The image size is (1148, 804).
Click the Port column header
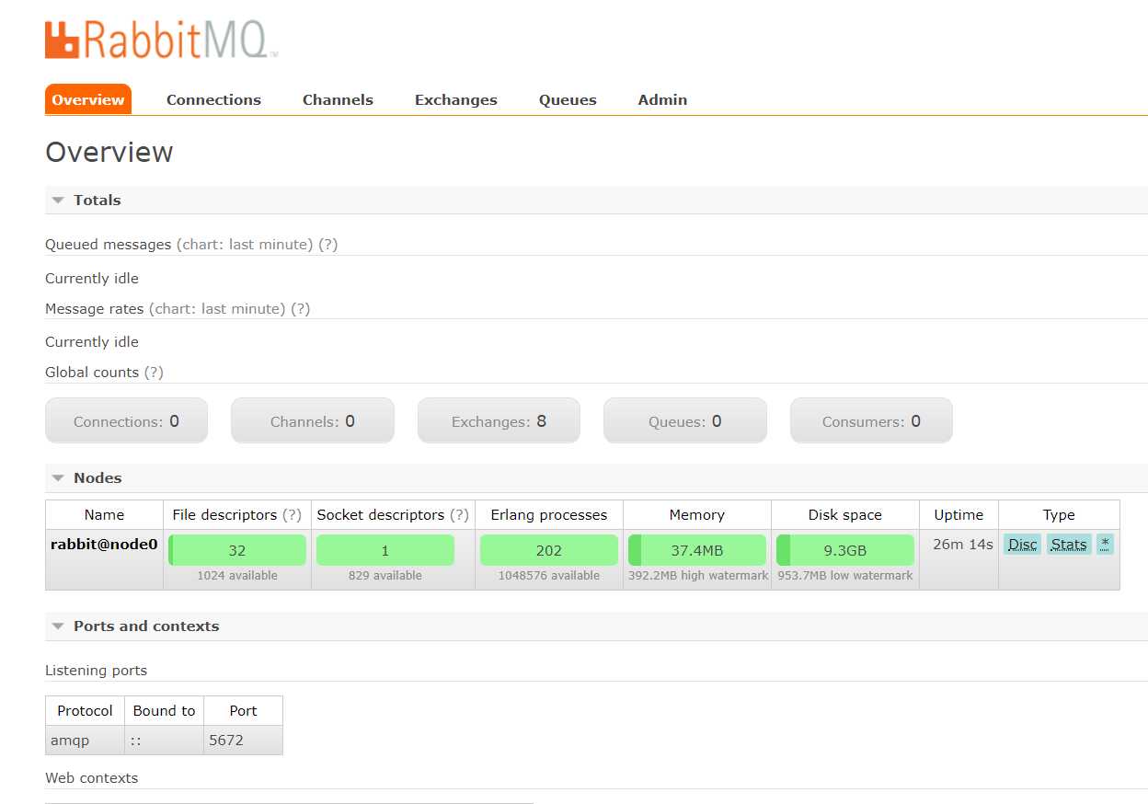(243, 710)
